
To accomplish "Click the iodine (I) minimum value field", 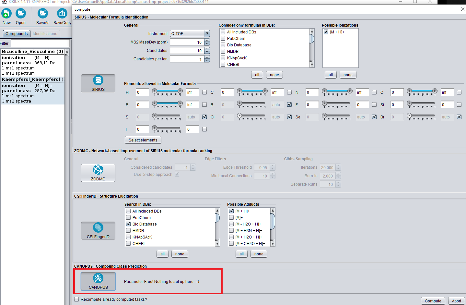I will click(x=142, y=129).
